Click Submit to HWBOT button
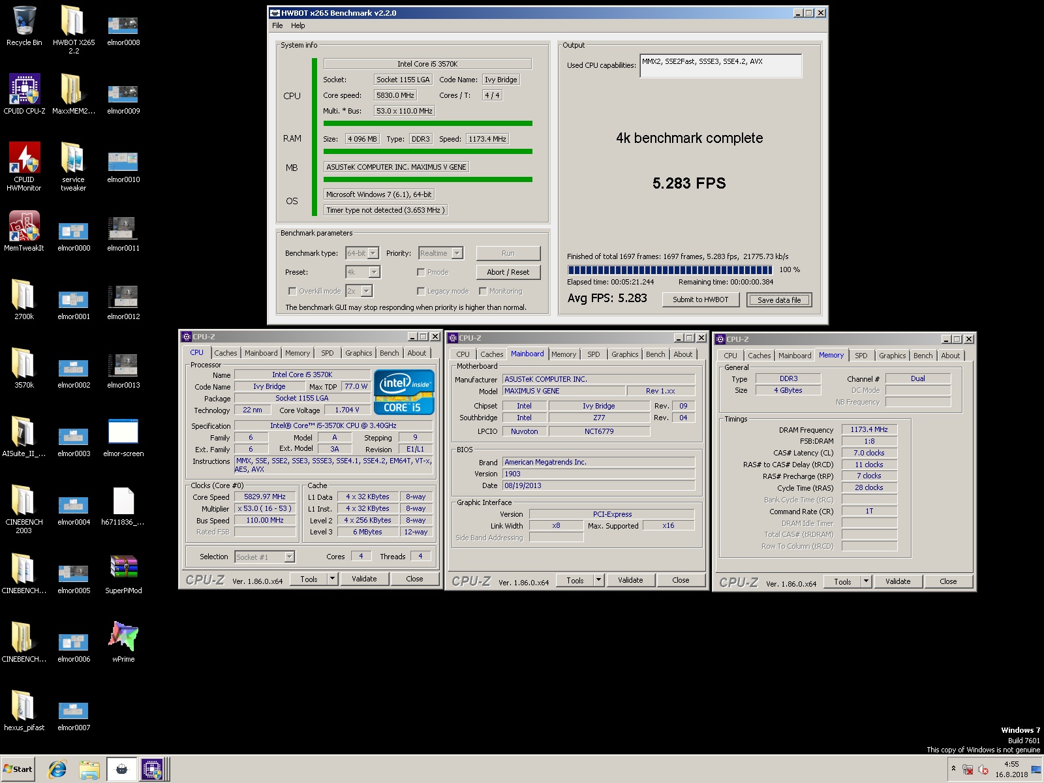1044x783 pixels. click(700, 299)
